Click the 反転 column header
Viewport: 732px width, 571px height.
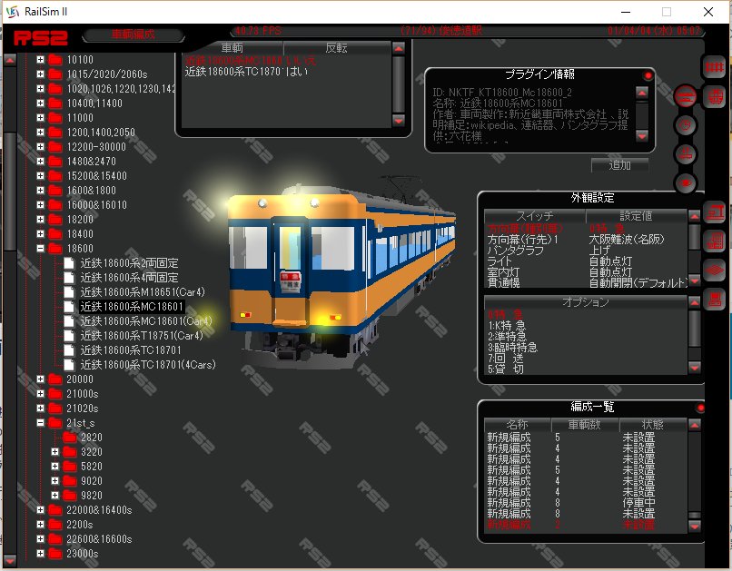point(337,47)
